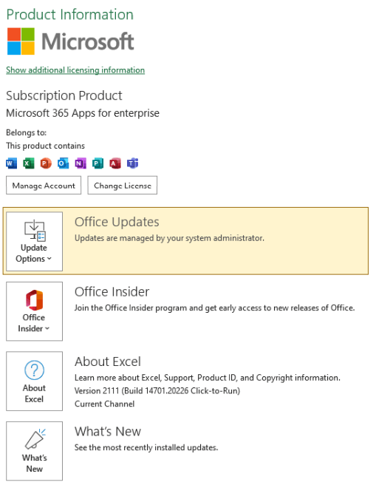373x485 pixels.
Task: Click the Microsoft four-color logo
Action: coord(21,41)
